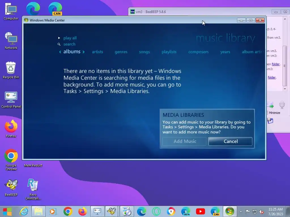
Task: Click the Chrome lock-variant icon in taskbar
Action: tap(171, 211)
